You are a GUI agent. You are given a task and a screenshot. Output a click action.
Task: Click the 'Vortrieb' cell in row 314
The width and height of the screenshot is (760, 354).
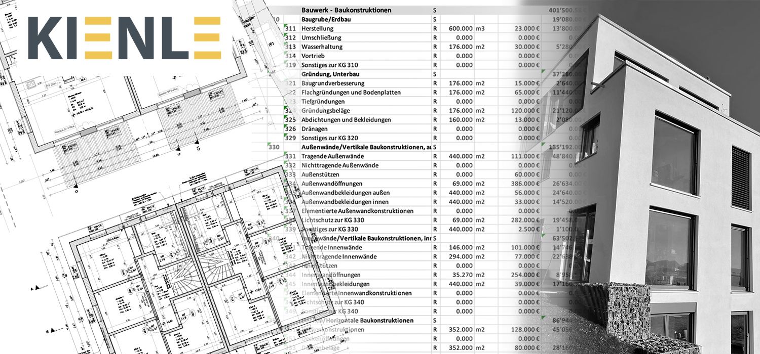click(313, 56)
